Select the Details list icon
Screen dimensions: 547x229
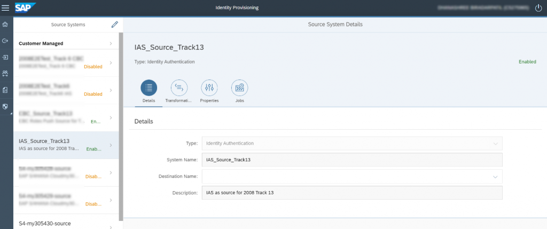point(149,88)
